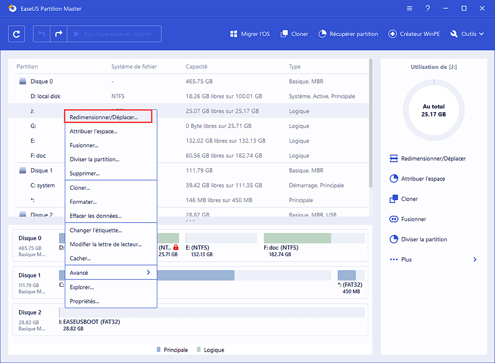Select the C: system partition row
495x363 pixels.
coord(189,185)
